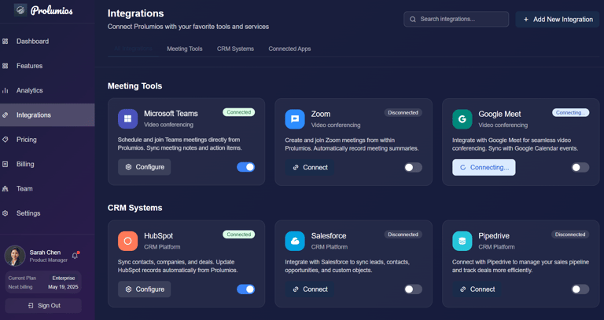Image resolution: width=604 pixels, height=320 pixels.
Task: Turn on the Salesforce toggle
Action: click(413, 289)
